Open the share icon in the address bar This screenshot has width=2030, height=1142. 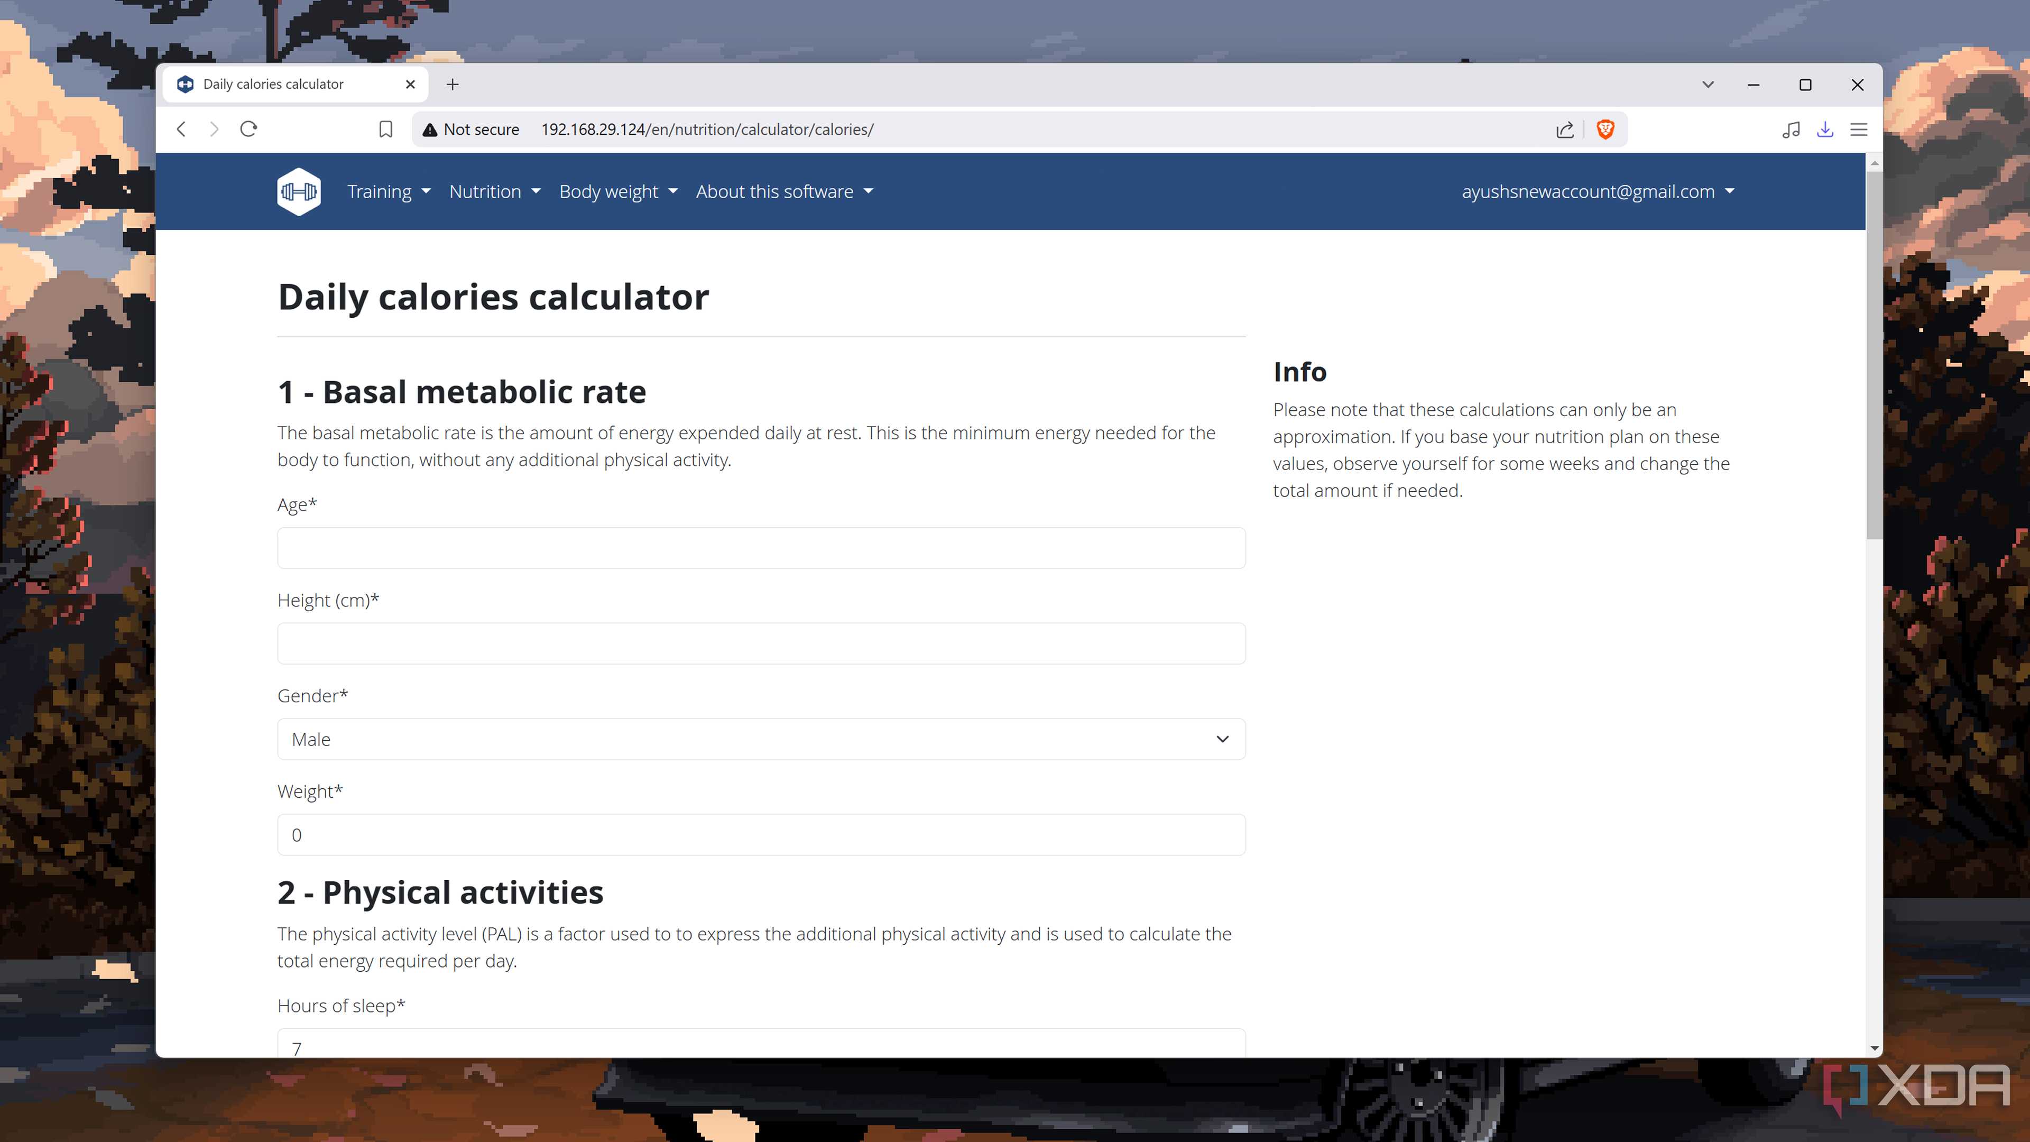[x=1565, y=129]
